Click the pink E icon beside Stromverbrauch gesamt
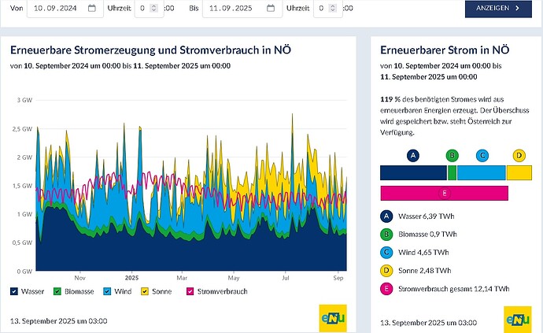The image size is (543, 333). pyautogui.click(x=386, y=289)
